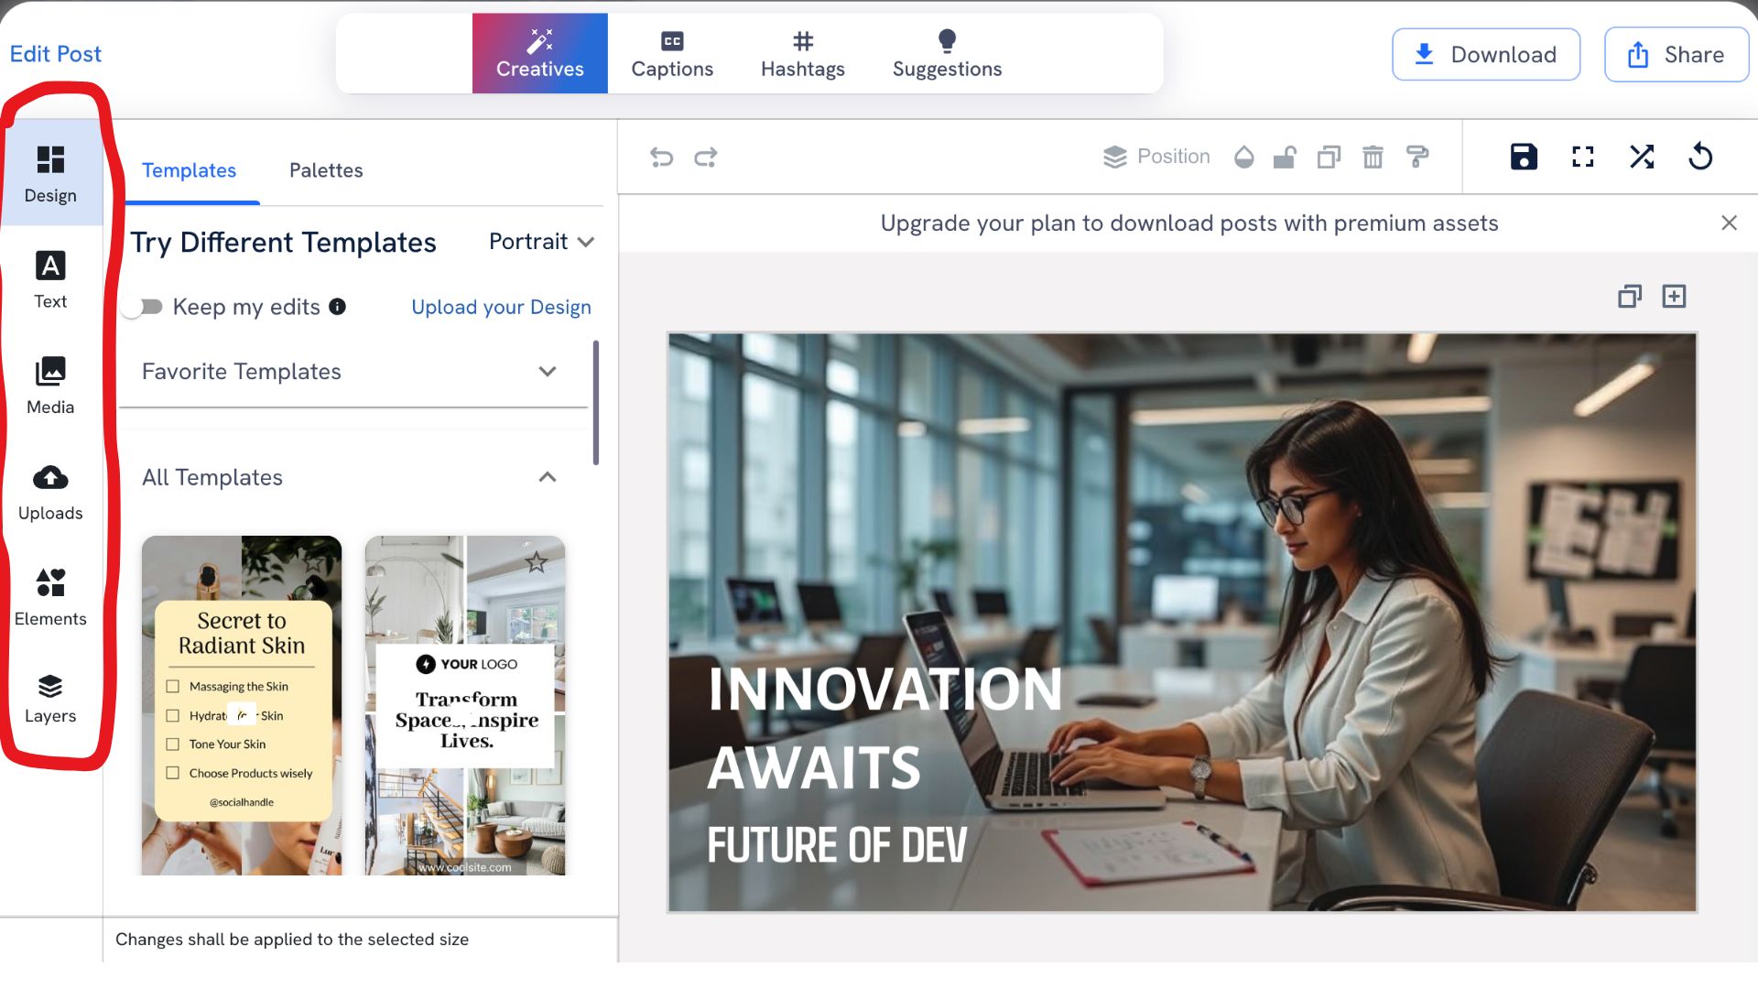Open the Elements sidebar panel
Image resolution: width=1758 pixels, height=989 pixels.
(50, 596)
